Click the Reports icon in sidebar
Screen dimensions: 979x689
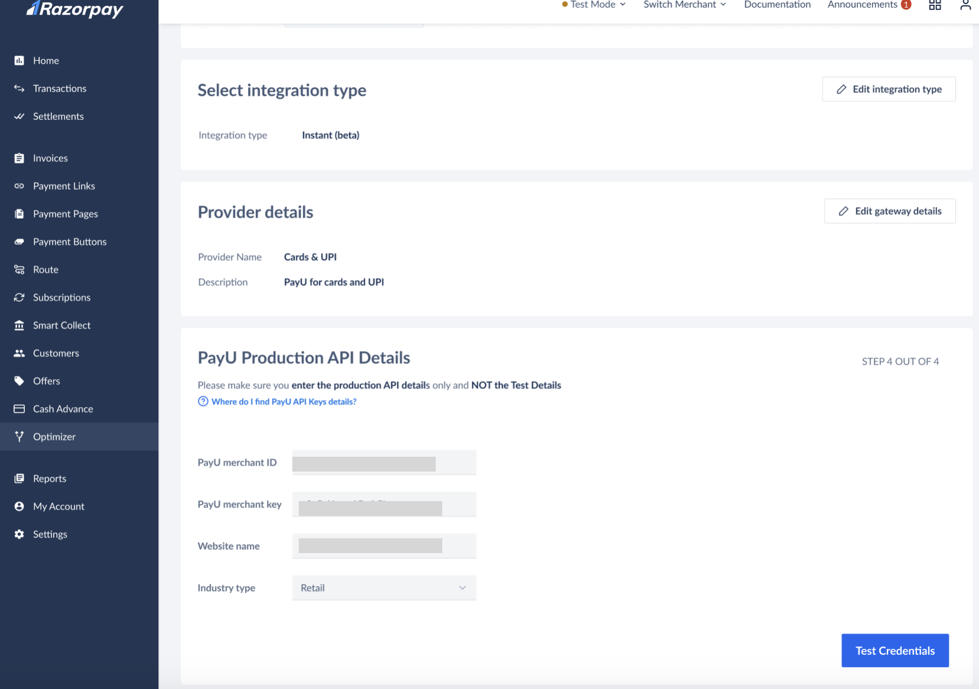point(19,478)
